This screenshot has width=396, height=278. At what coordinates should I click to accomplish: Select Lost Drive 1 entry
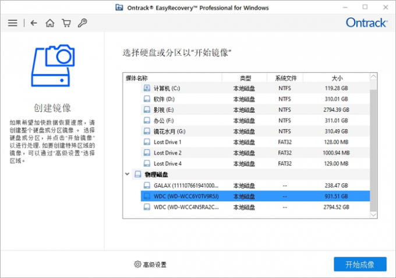click(x=255, y=142)
